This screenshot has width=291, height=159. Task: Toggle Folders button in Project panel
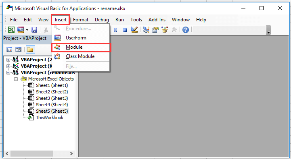point(30,50)
